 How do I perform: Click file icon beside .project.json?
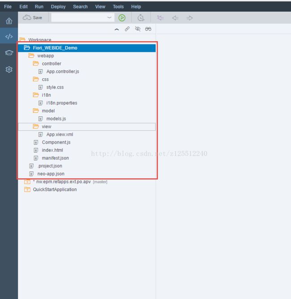31,166
